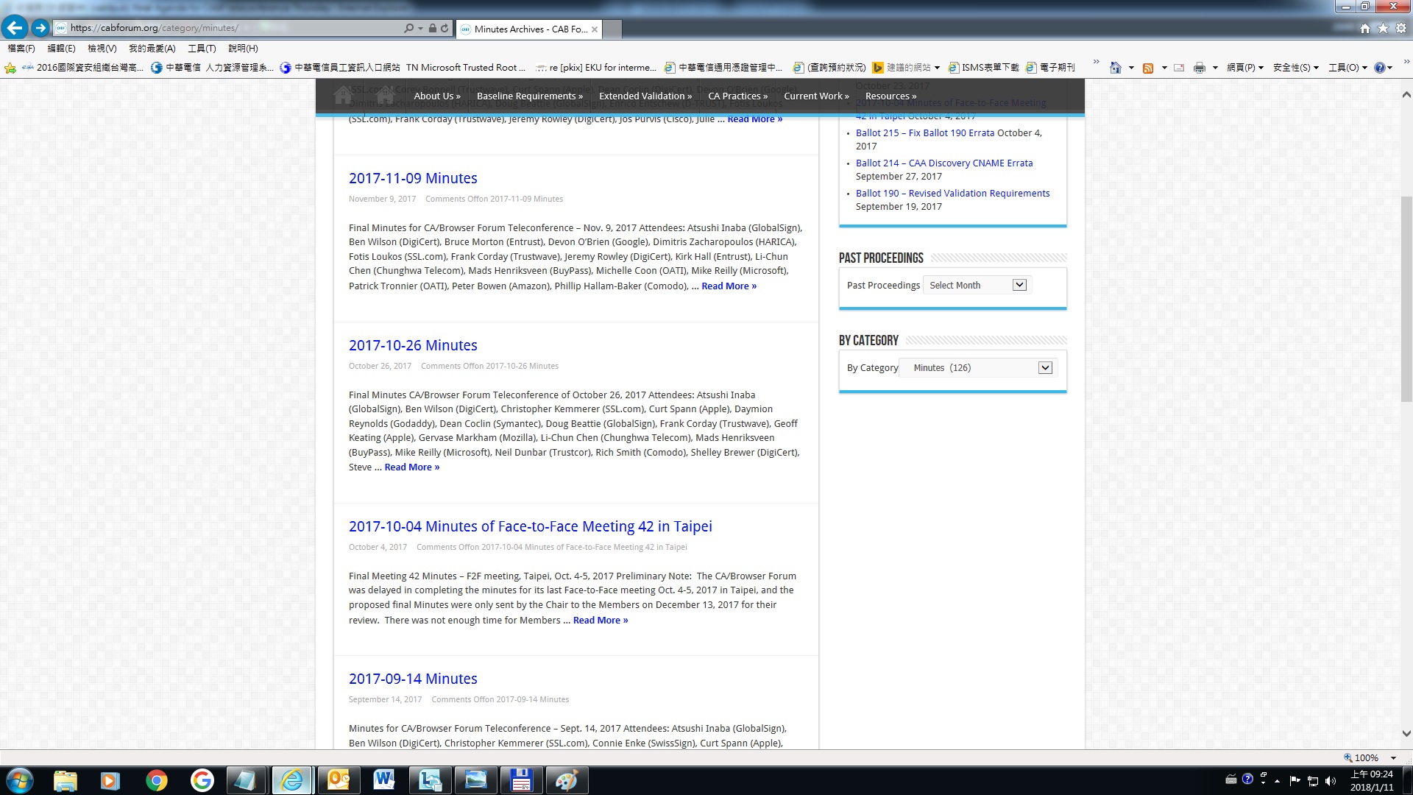Click Read More under Face-to-Face Meeting 42
The width and height of the screenshot is (1413, 795).
click(601, 620)
